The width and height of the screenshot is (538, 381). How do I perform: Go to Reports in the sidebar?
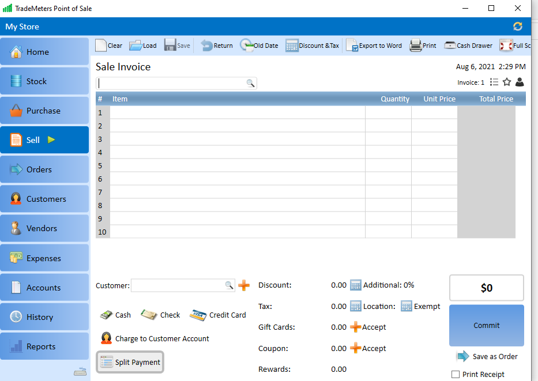click(x=44, y=346)
